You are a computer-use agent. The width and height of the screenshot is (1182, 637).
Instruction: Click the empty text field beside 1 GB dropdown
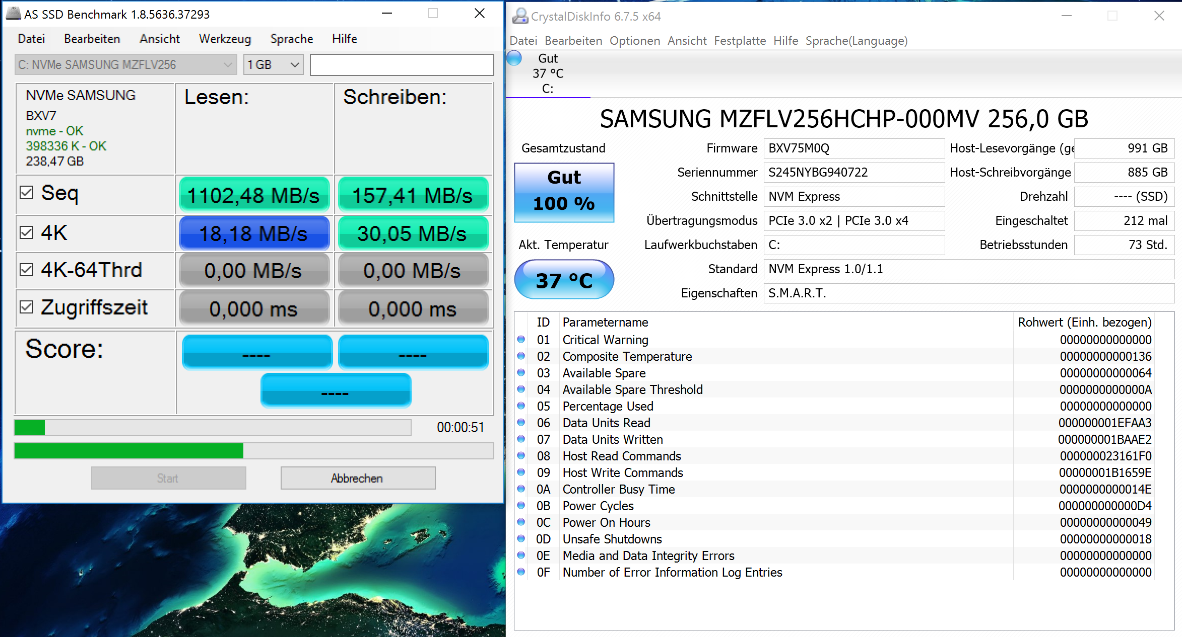[402, 65]
